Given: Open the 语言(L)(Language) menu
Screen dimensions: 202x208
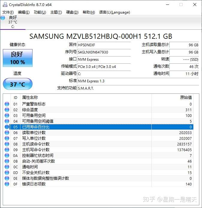Looking at the screenshot, I should (x=114, y=12).
